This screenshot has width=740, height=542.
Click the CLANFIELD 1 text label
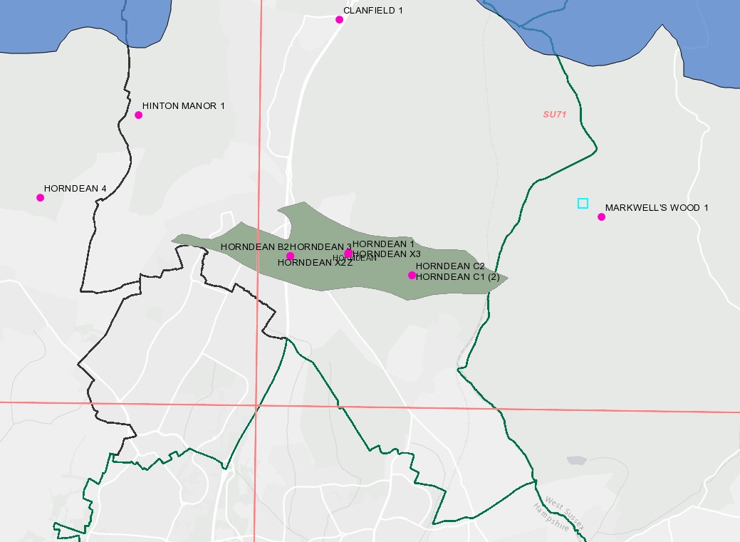[373, 11]
